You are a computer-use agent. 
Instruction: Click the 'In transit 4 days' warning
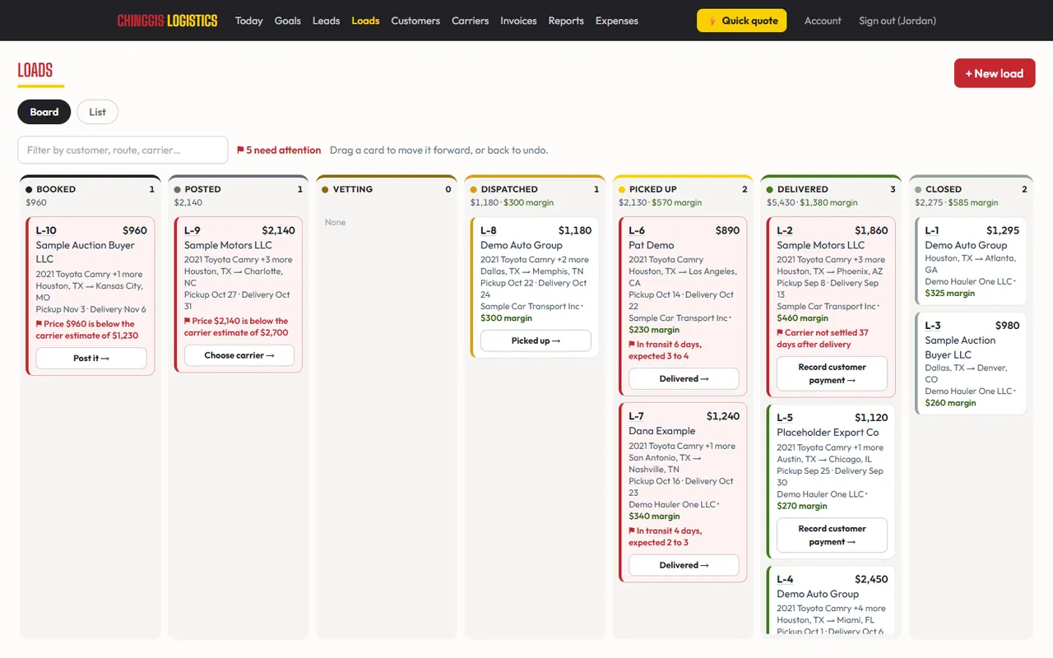coord(666,536)
